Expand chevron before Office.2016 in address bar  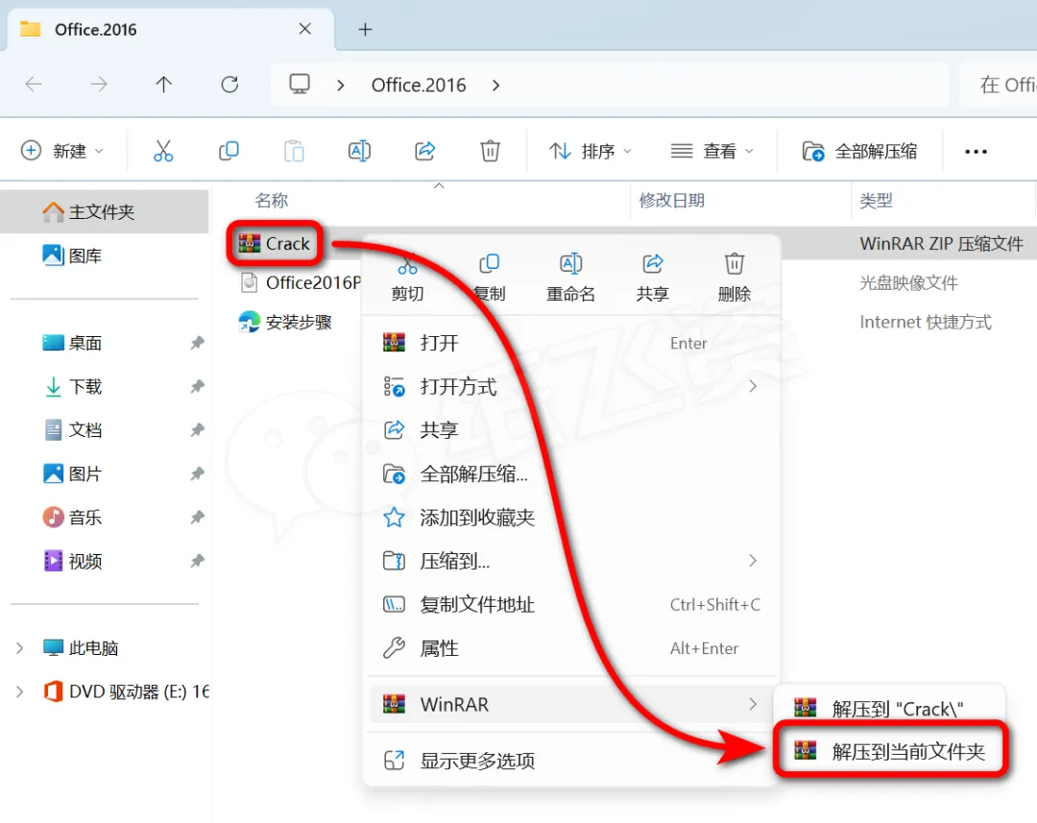(x=341, y=85)
